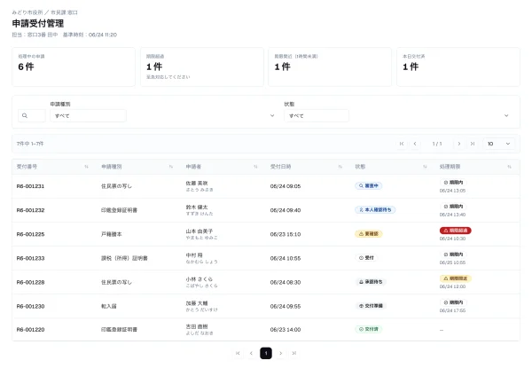Sort by 受付番号 column sort icon
The height and width of the screenshot is (368, 532).
coord(86,167)
